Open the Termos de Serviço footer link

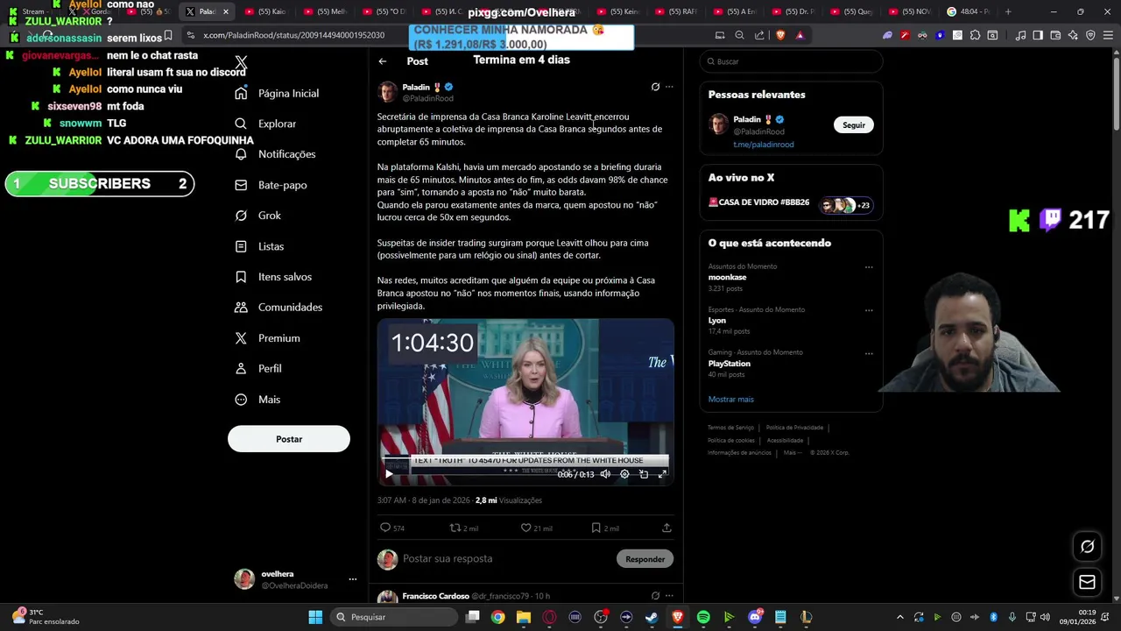tap(730, 428)
